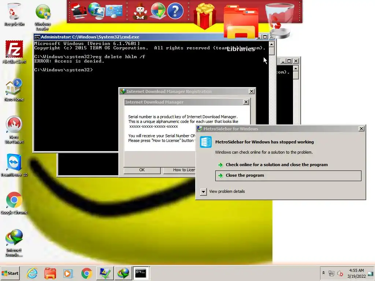Open the network tray icon
The image size is (375, 281).
[x=331, y=273]
